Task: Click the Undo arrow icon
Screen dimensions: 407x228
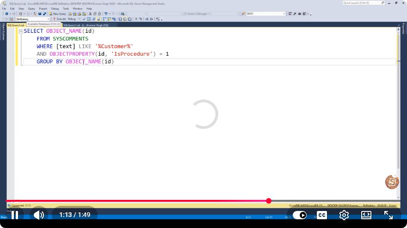Action: click(x=105, y=14)
